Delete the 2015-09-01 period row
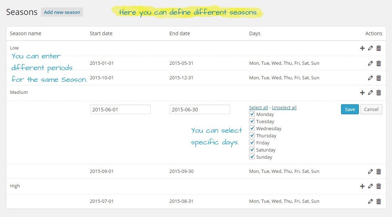392x217 pixels. click(x=378, y=171)
